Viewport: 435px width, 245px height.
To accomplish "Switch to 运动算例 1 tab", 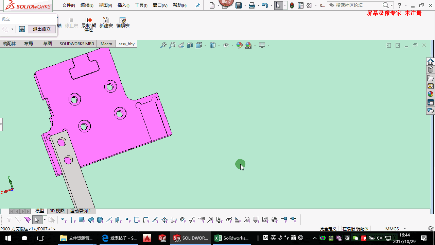I will coord(81,211).
